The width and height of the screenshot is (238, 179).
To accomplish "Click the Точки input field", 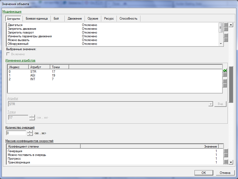I will [x=18, y=118].
